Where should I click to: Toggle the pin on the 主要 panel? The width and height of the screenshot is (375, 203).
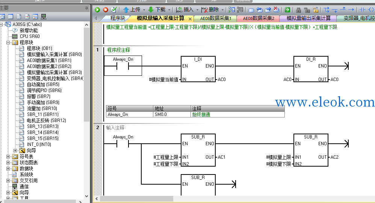click(x=86, y=8)
